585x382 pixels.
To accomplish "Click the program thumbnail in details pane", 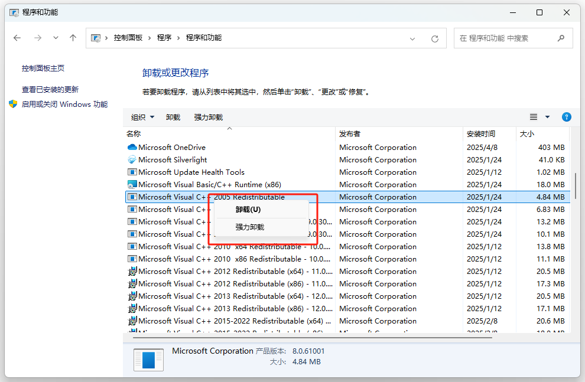I will click(148, 360).
